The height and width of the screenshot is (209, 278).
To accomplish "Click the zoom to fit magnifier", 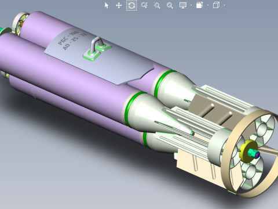I will (x=170, y=5).
